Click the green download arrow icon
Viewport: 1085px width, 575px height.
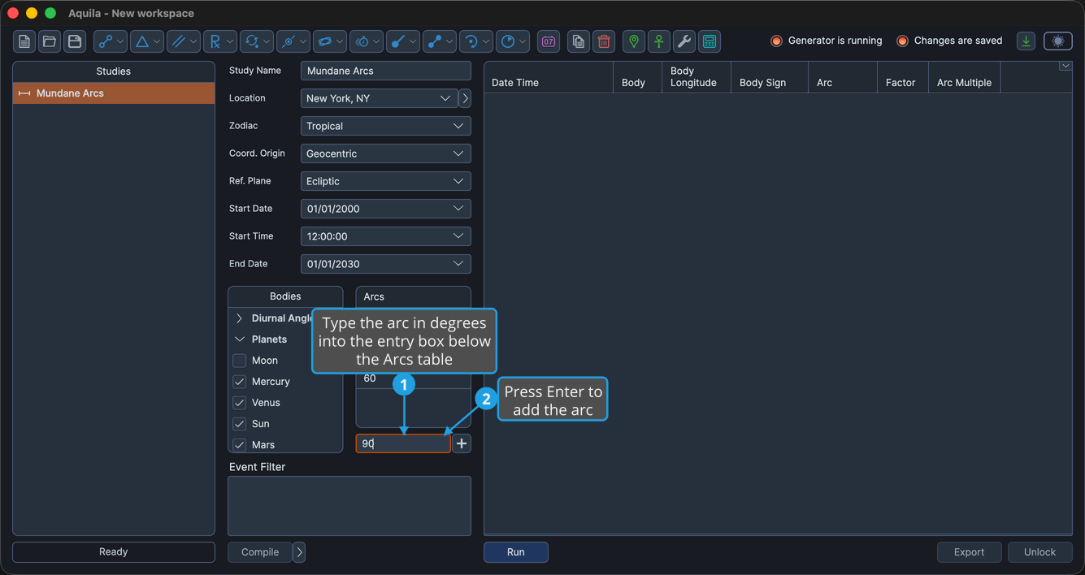tap(1026, 41)
